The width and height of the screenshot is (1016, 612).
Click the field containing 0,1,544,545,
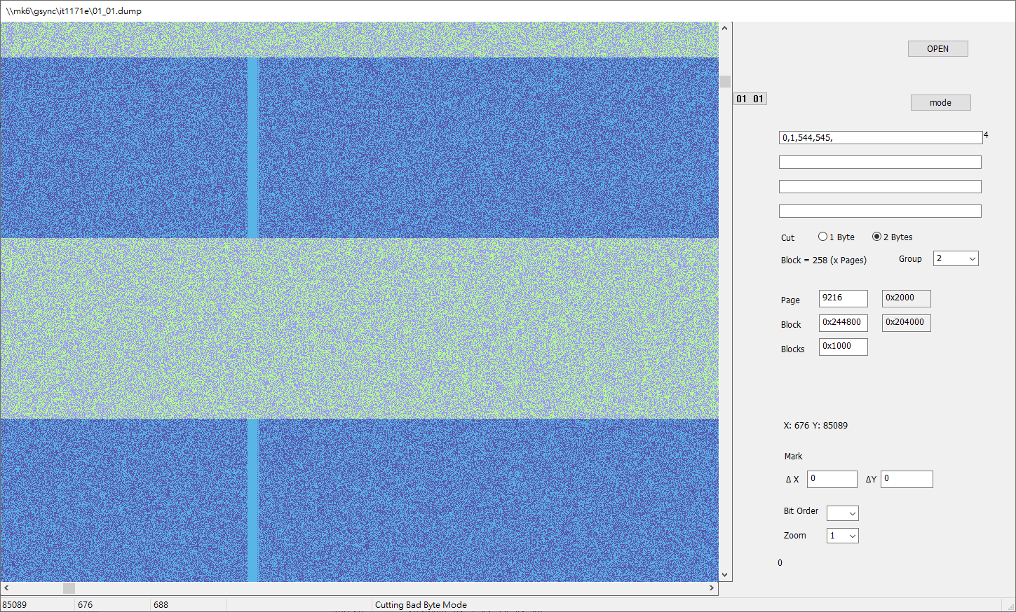881,137
